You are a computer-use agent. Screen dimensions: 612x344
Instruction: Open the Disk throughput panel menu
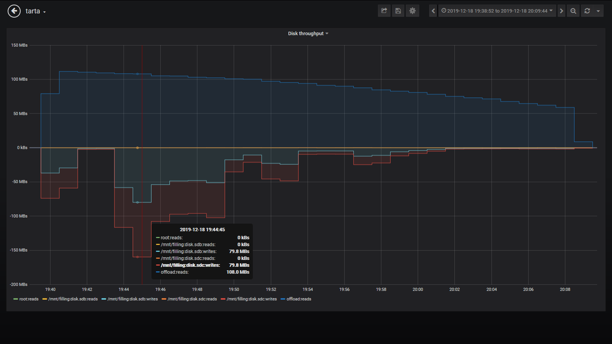click(x=308, y=34)
